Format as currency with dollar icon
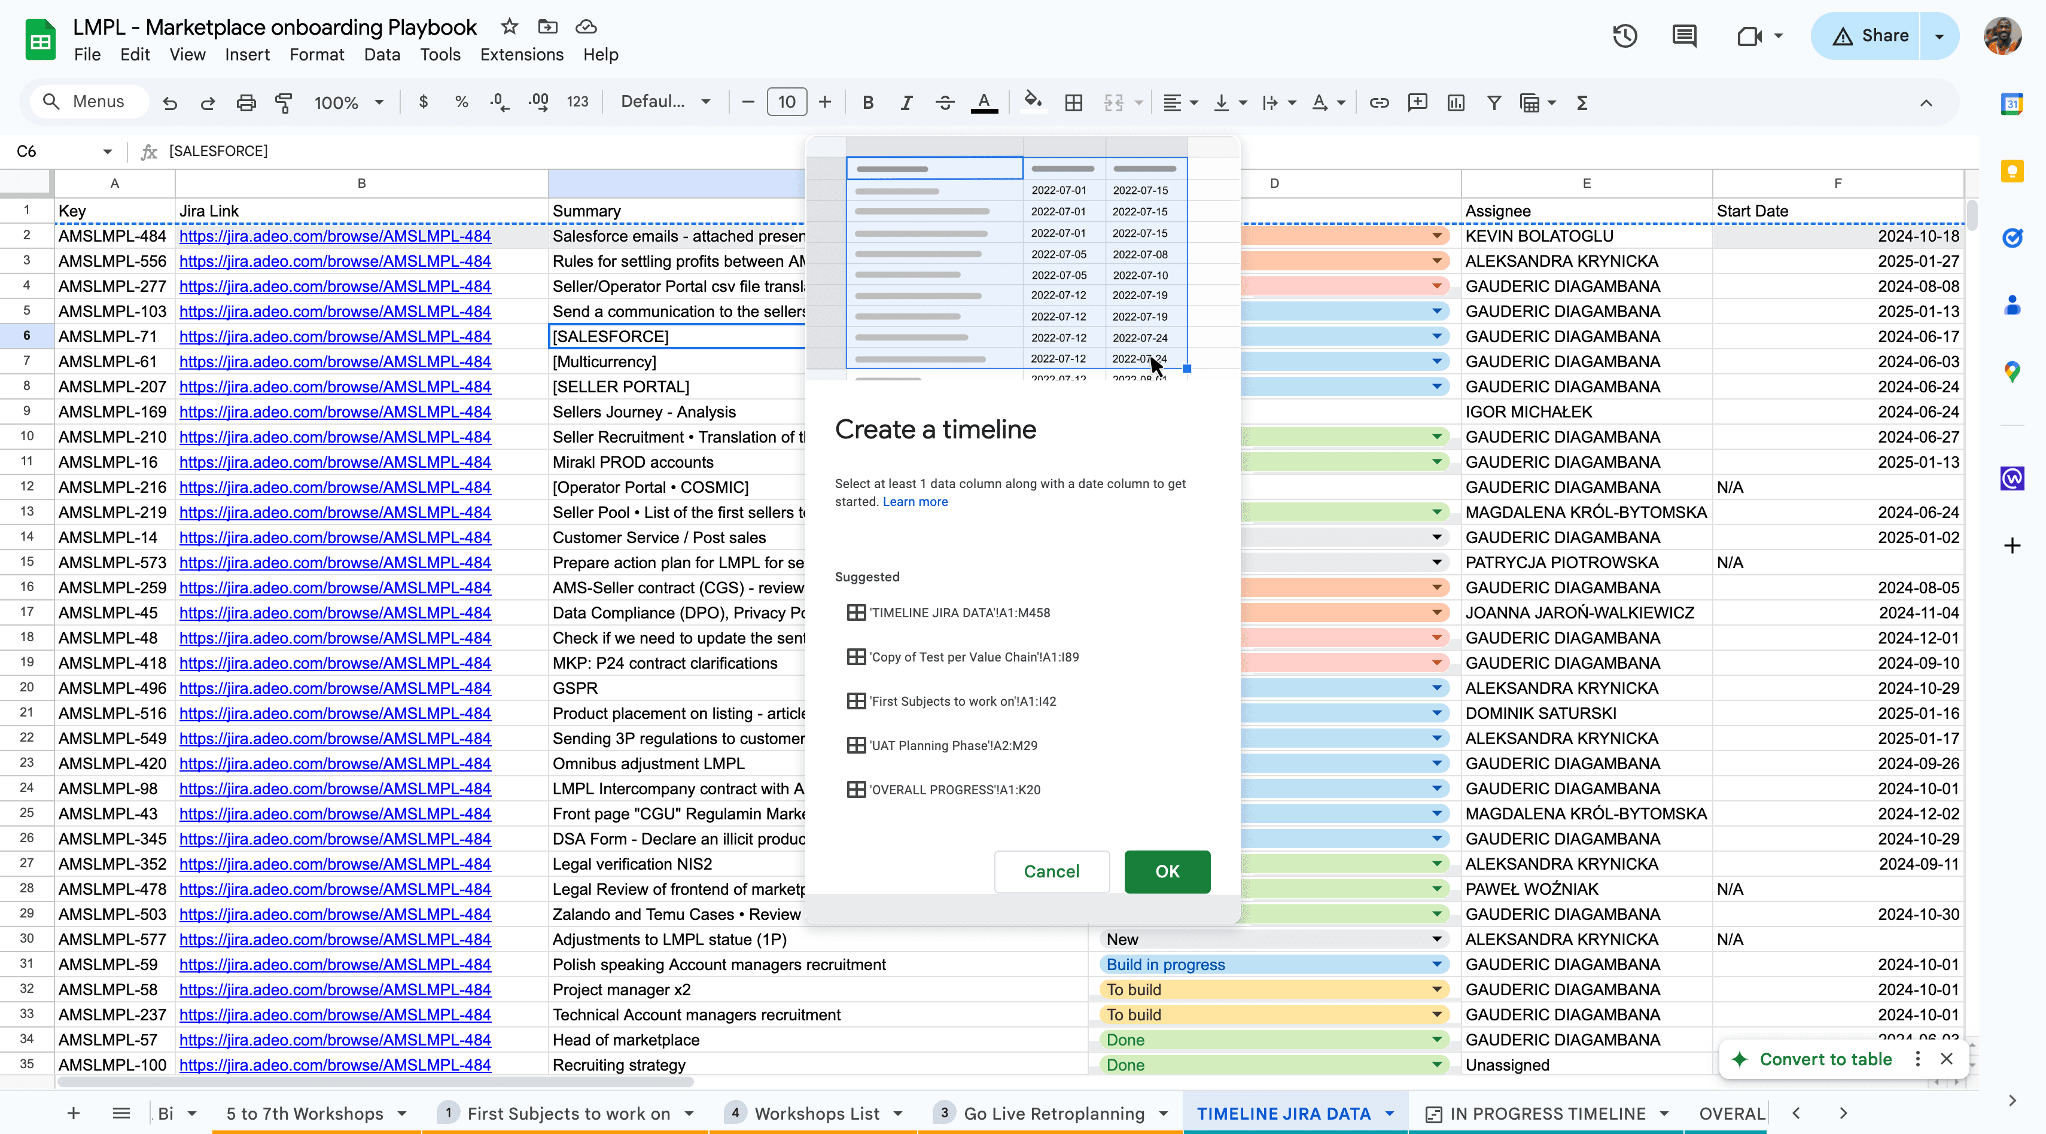 424,102
